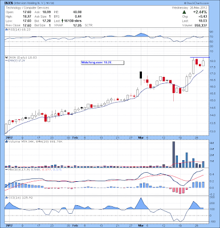The width and height of the screenshot is (220, 228).
Task: Click the EPS 0.44 value
Action: coord(78,17)
